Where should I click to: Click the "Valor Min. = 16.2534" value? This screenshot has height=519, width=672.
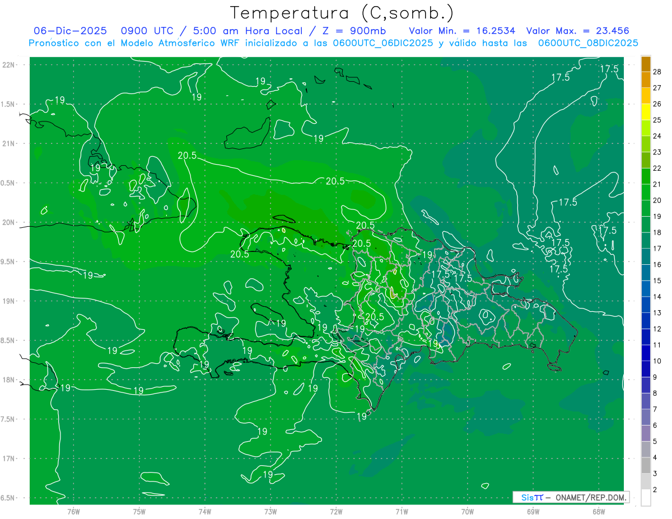click(x=462, y=31)
